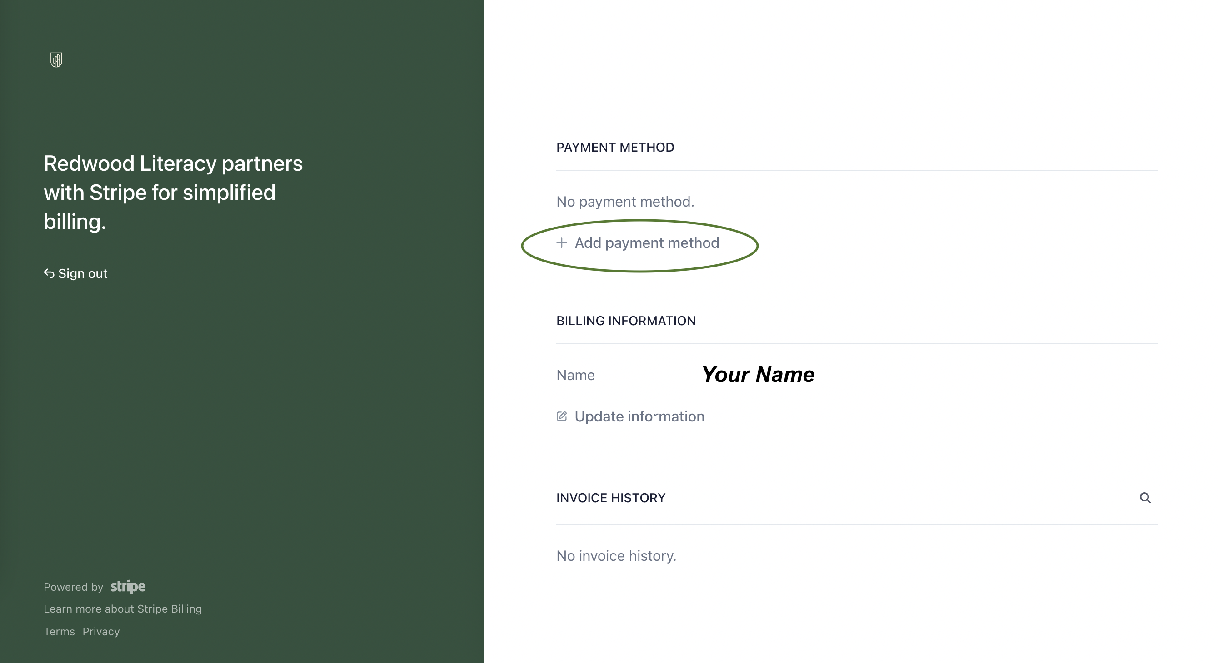The image size is (1218, 663).
Task: Select the 'No payment method.' text
Action: pyautogui.click(x=625, y=202)
